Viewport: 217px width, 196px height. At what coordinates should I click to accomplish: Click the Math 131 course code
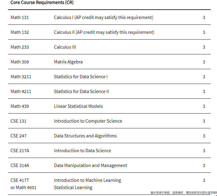tap(20, 18)
